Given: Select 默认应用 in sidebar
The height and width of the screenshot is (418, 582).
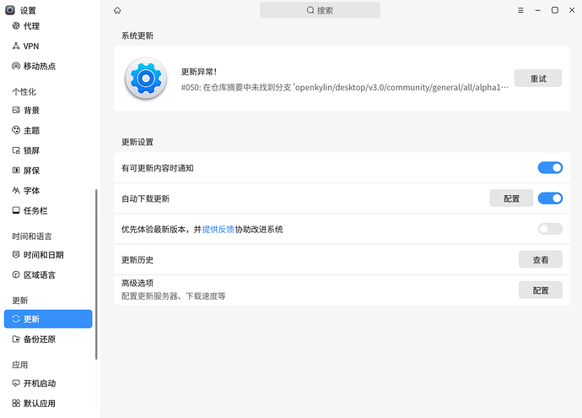Looking at the screenshot, I should (x=48, y=404).
